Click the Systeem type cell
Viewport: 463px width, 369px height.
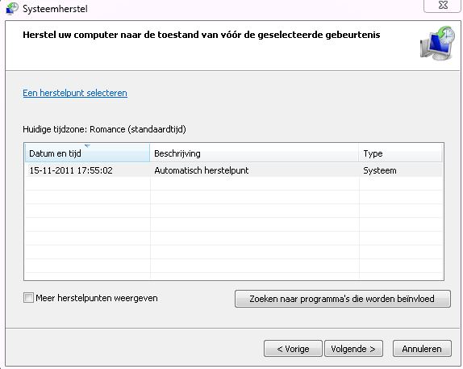(380, 170)
